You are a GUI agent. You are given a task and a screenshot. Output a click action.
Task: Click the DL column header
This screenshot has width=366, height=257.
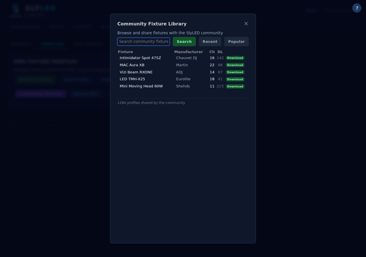pos(220,52)
